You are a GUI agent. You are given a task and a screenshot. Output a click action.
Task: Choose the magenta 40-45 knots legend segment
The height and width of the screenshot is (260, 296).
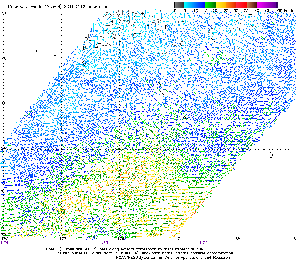[x=262, y=5]
